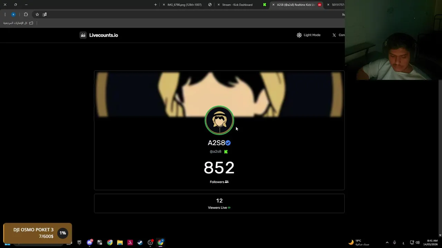Click the microphone icon in system tray

pyautogui.click(x=394, y=242)
